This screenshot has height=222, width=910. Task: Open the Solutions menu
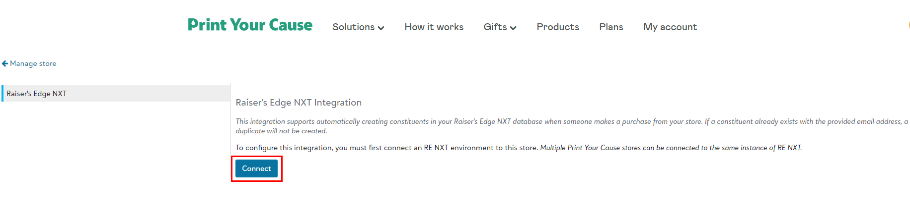(353, 27)
